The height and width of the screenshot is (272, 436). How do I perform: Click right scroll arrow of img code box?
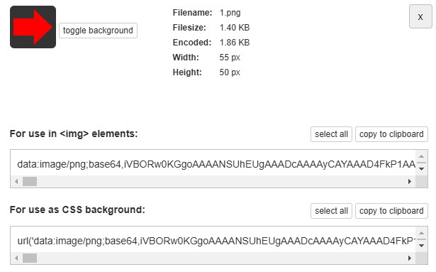(410, 181)
